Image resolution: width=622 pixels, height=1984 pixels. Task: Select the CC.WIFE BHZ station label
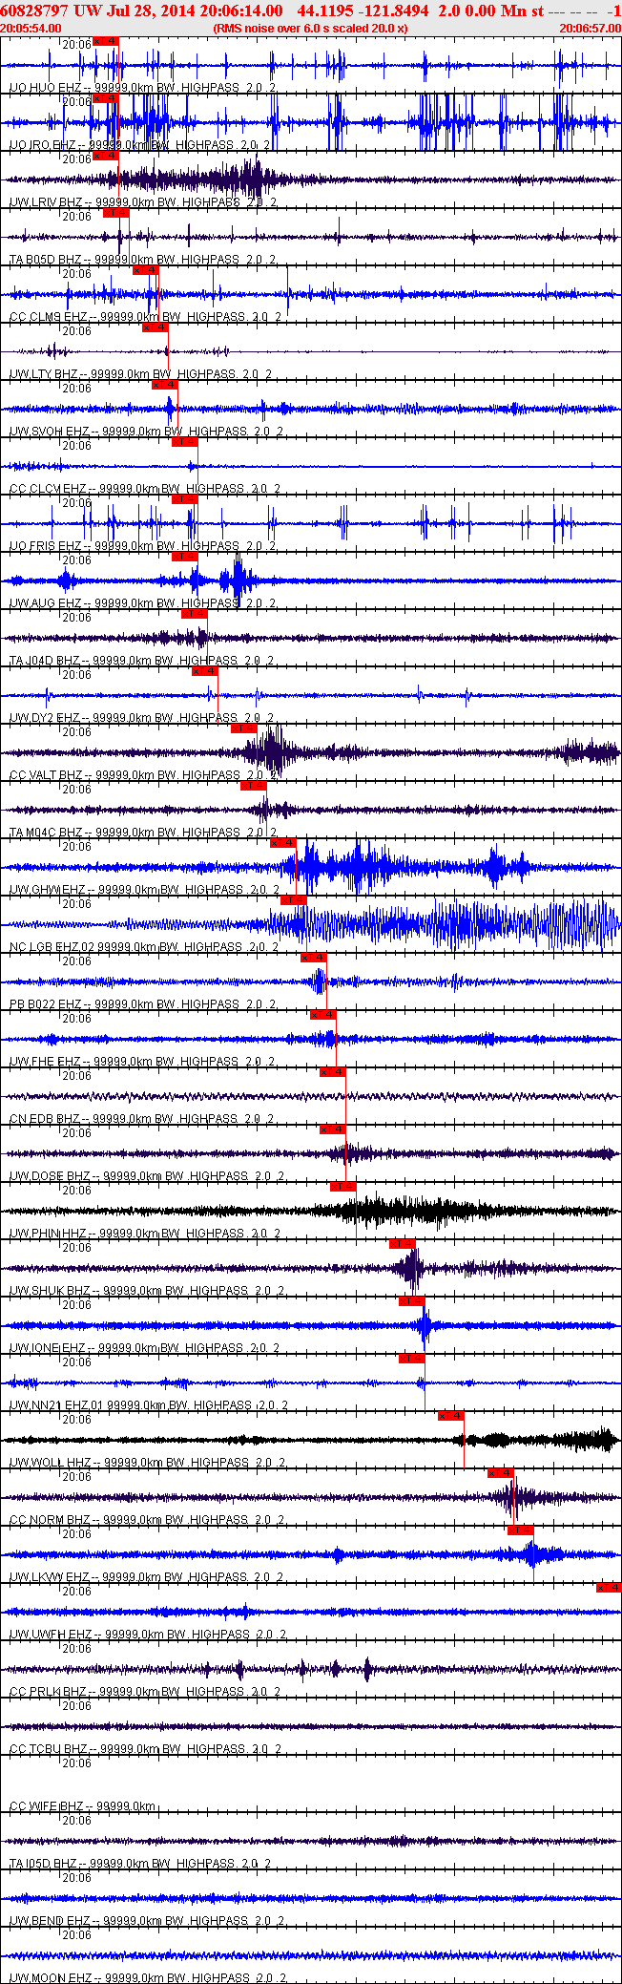tap(46, 1806)
